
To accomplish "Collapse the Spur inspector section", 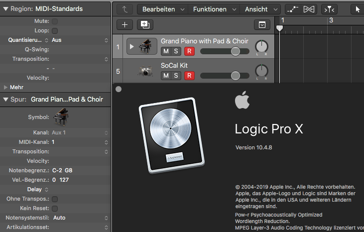I will (x=5, y=100).
